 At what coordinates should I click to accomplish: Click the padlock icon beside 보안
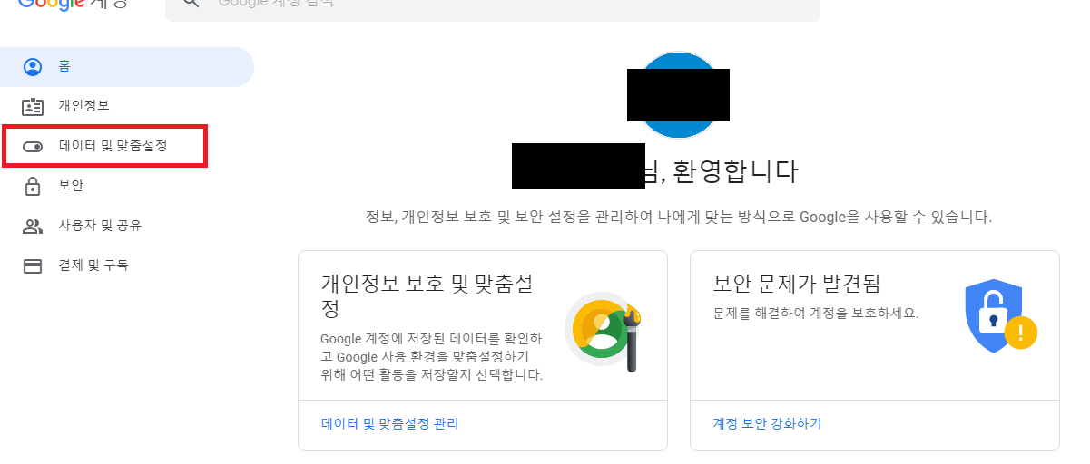pyautogui.click(x=33, y=186)
